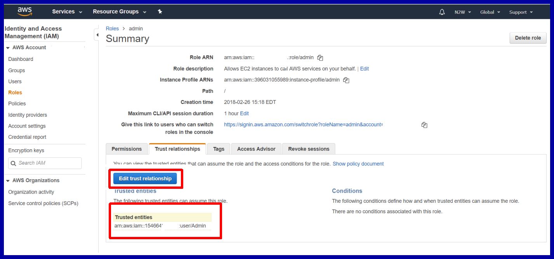Click the Creation time value 2018-02-26
This screenshot has width=554, height=259.
(250, 102)
